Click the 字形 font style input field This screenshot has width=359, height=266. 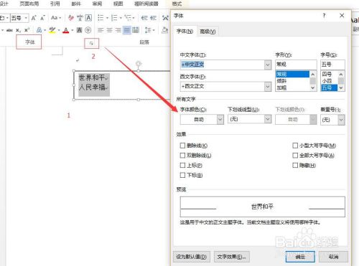point(296,65)
